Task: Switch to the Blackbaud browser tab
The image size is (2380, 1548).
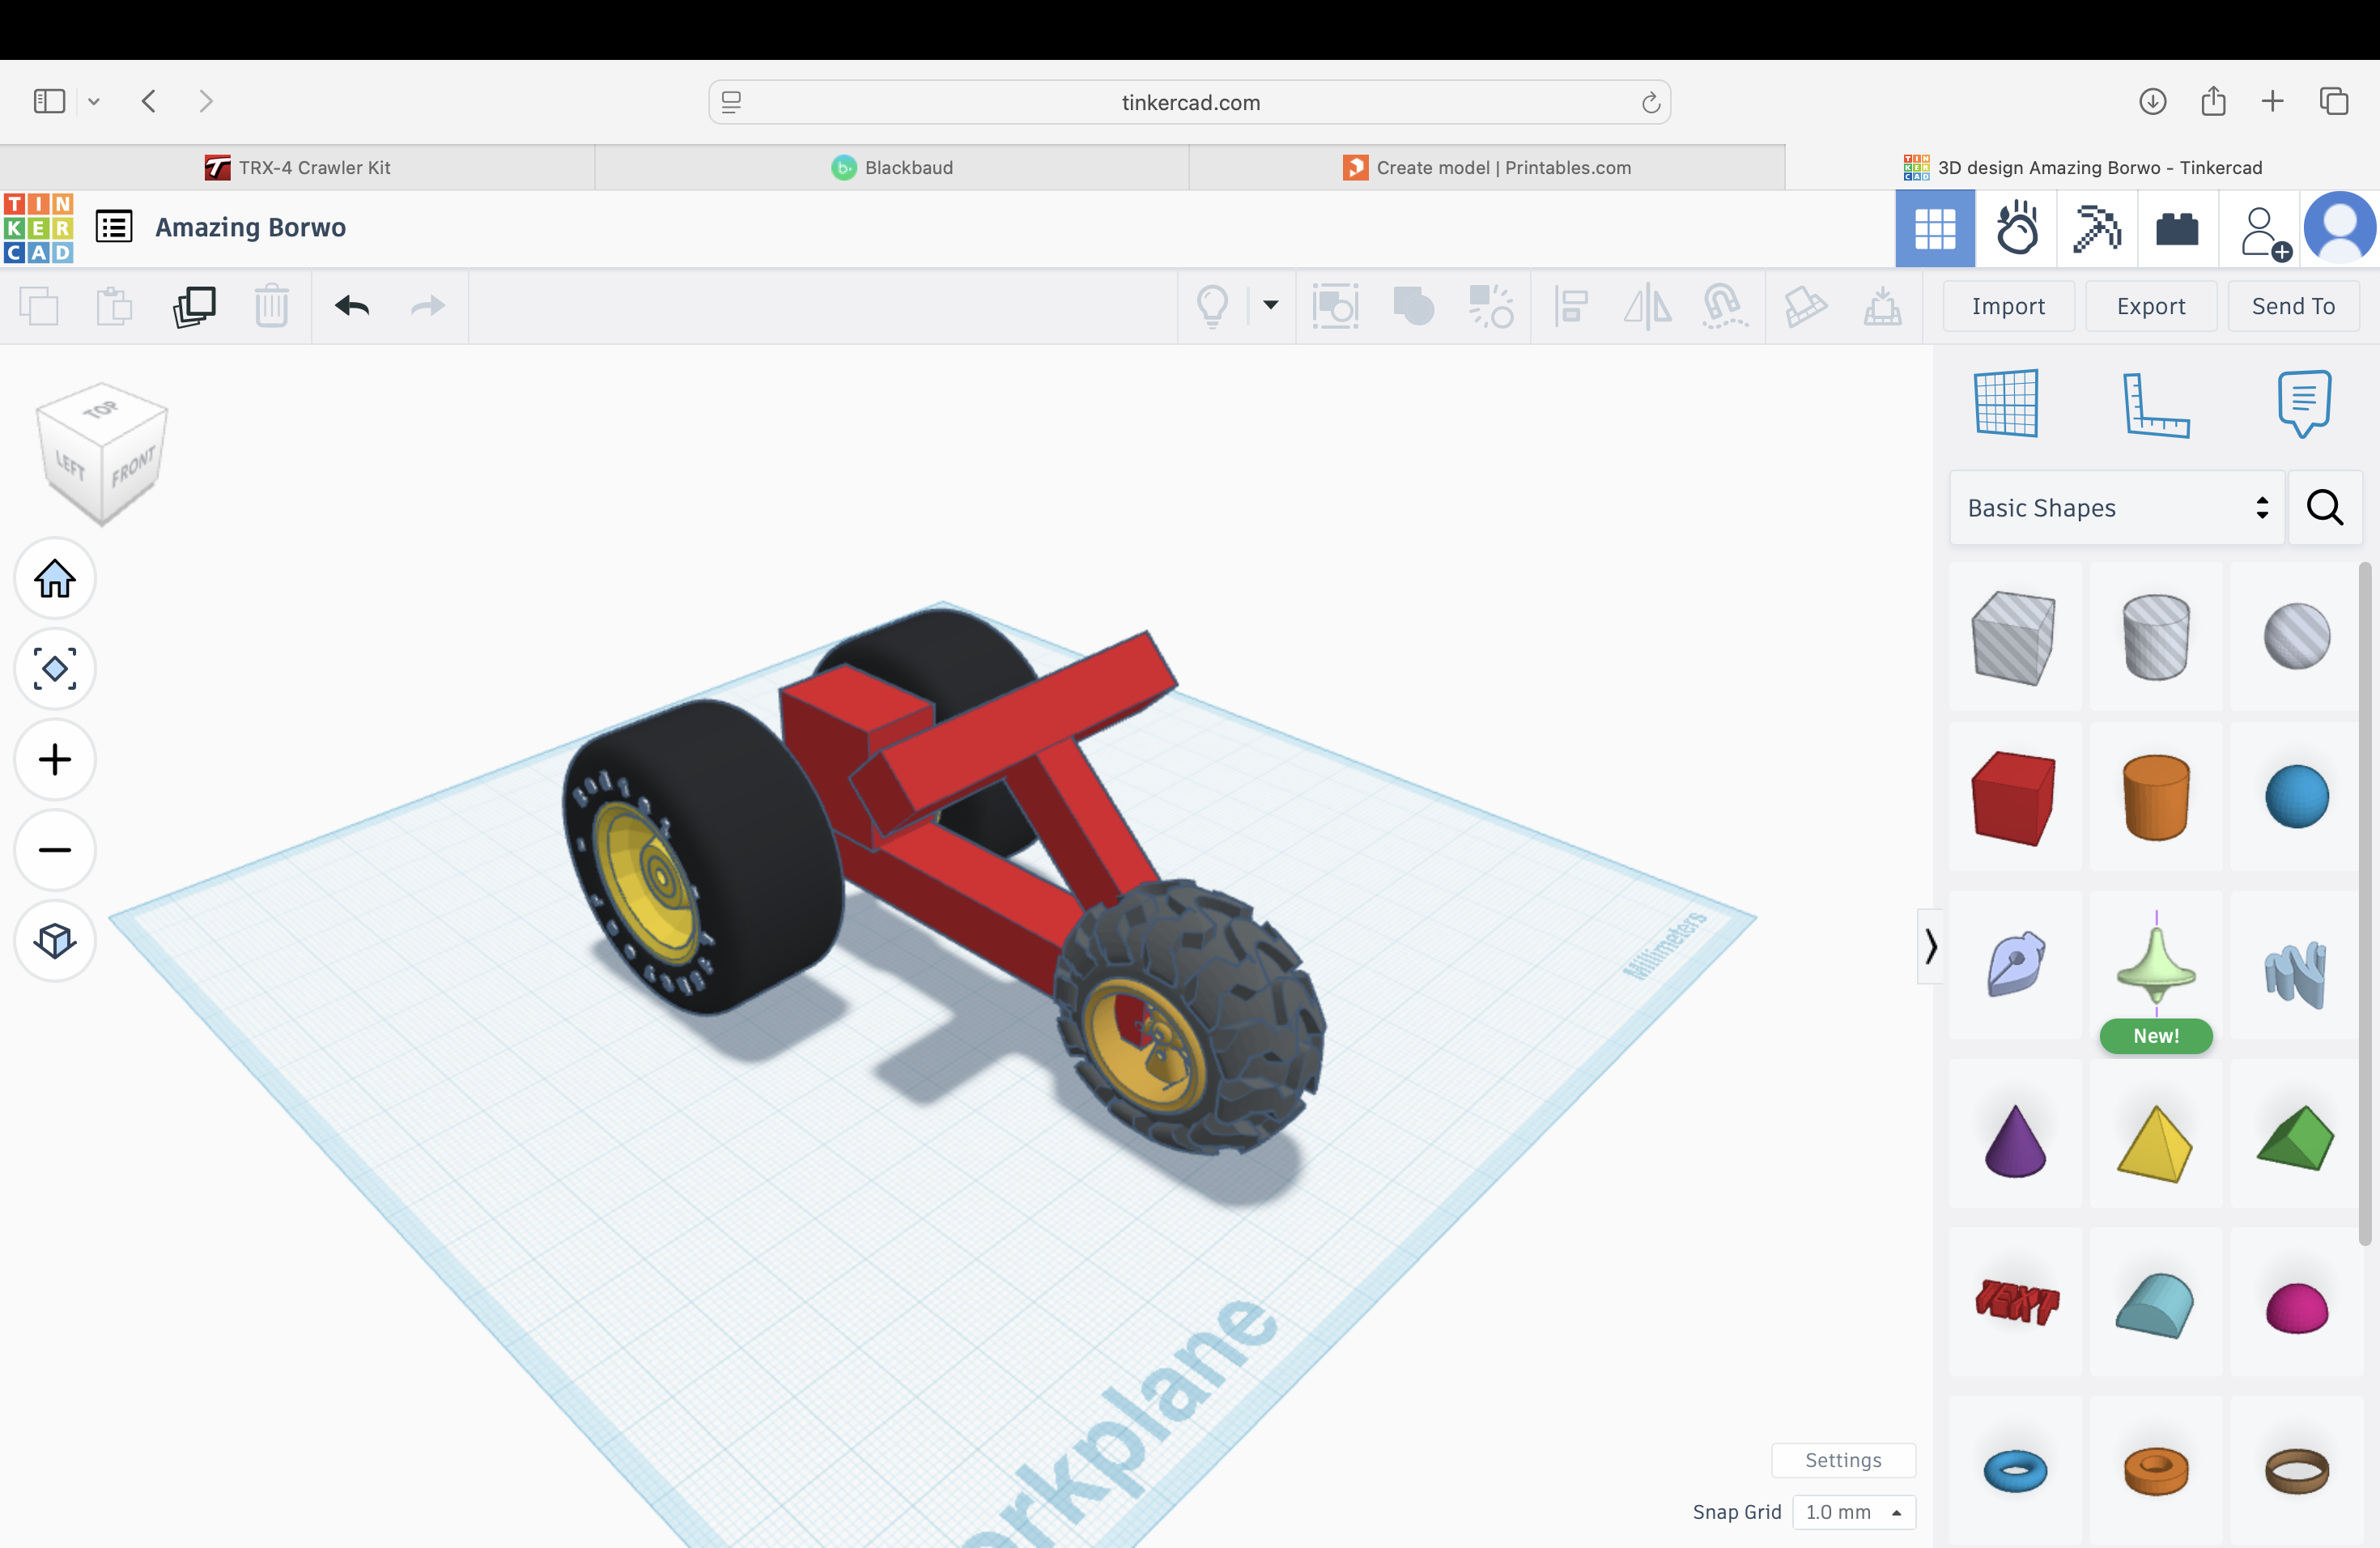Action: [892, 167]
